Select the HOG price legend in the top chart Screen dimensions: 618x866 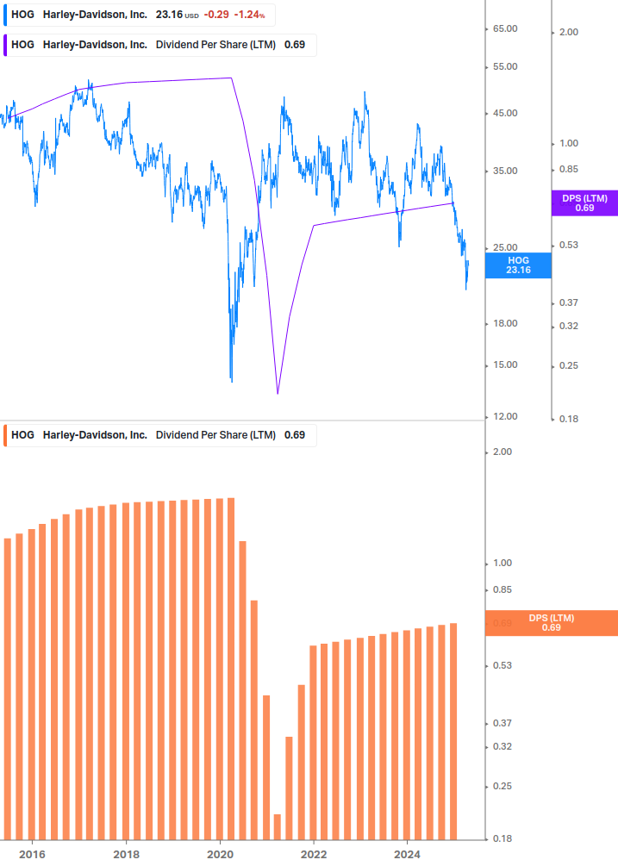tap(139, 15)
